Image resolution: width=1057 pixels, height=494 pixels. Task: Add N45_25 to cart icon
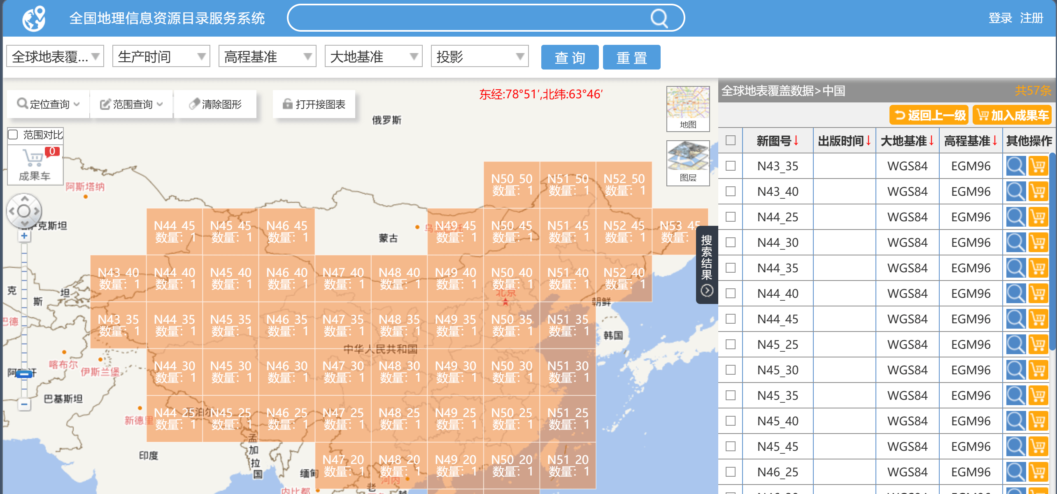click(x=1038, y=344)
